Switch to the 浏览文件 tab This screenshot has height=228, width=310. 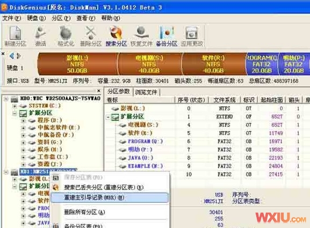point(146,92)
